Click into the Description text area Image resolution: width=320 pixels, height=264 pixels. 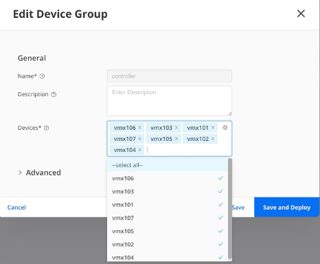coord(170,101)
